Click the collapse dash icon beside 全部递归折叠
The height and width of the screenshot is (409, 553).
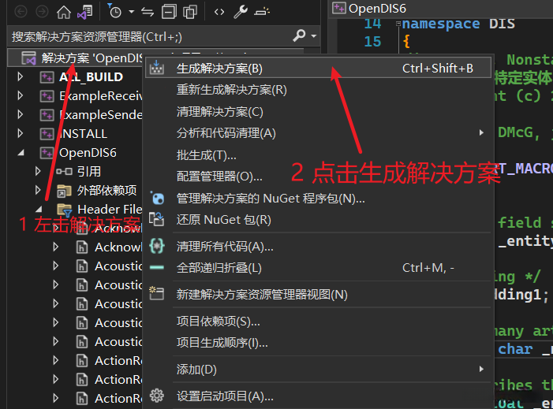click(x=156, y=268)
